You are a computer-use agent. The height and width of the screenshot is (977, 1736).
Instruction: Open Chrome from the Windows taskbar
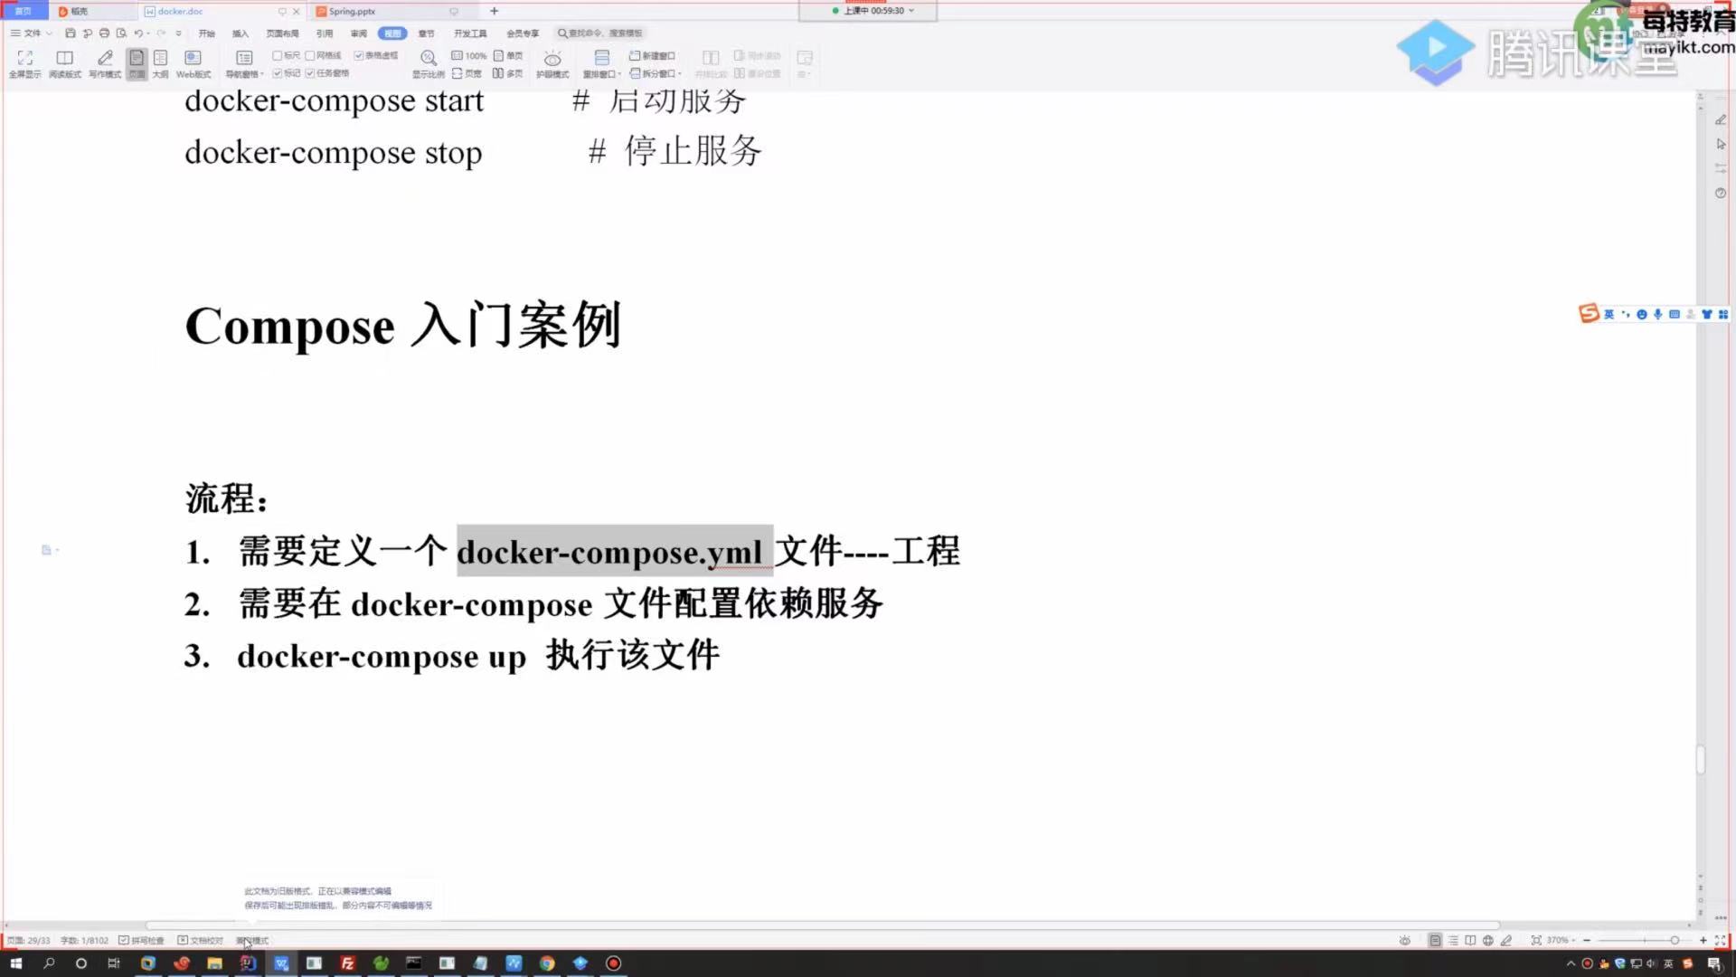click(x=547, y=963)
